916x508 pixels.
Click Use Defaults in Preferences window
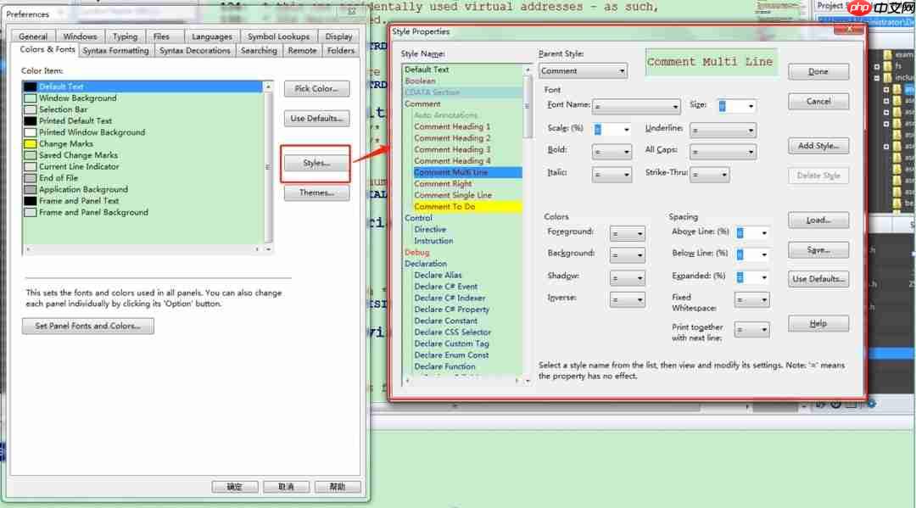(x=316, y=119)
